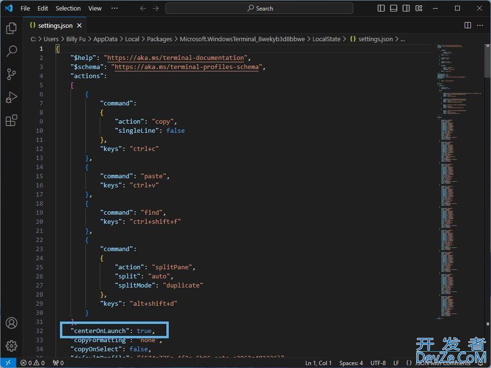This screenshot has height=368, width=491.
Task: Click Microsoft.WindowsTerminal breadcrumb folder
Action: (x=242, y=39)
